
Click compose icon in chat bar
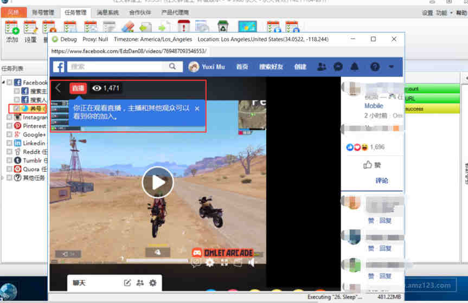[127, 283]
